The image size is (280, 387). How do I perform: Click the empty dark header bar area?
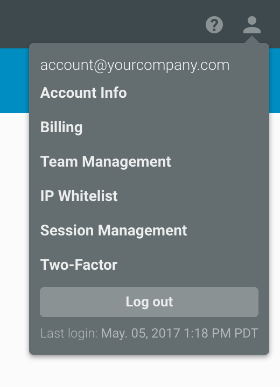pyautogui.click(x=99, y=22)
